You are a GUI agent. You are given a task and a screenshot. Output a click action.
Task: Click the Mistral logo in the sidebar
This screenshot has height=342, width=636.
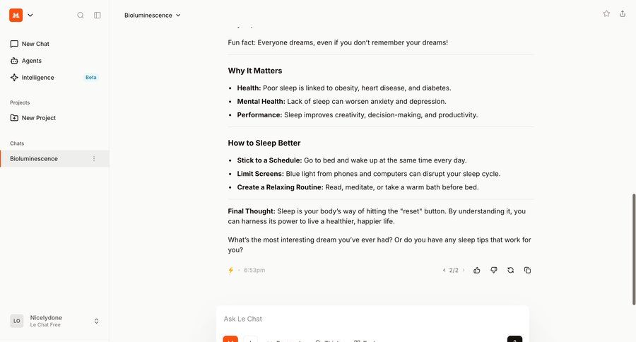[16, 15]
